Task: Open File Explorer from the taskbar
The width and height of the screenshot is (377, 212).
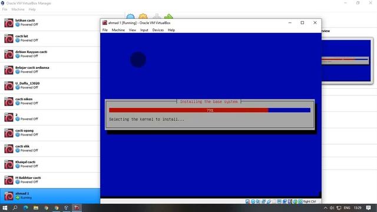Action: click(x=36, y=208)
